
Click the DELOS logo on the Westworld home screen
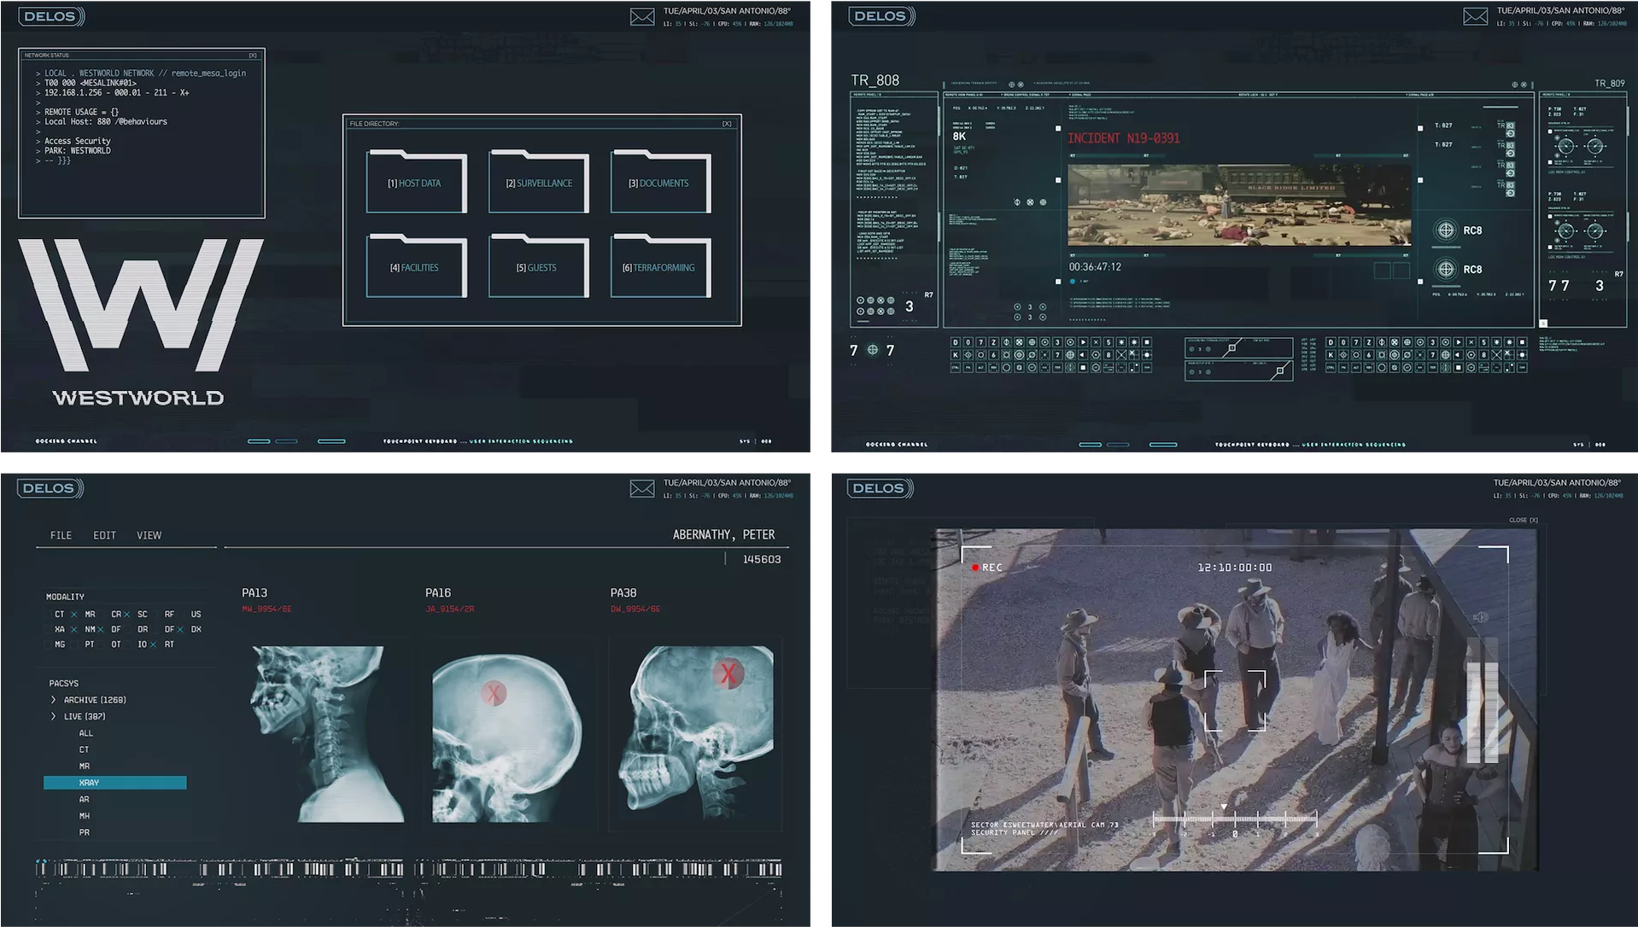[51, 16]
